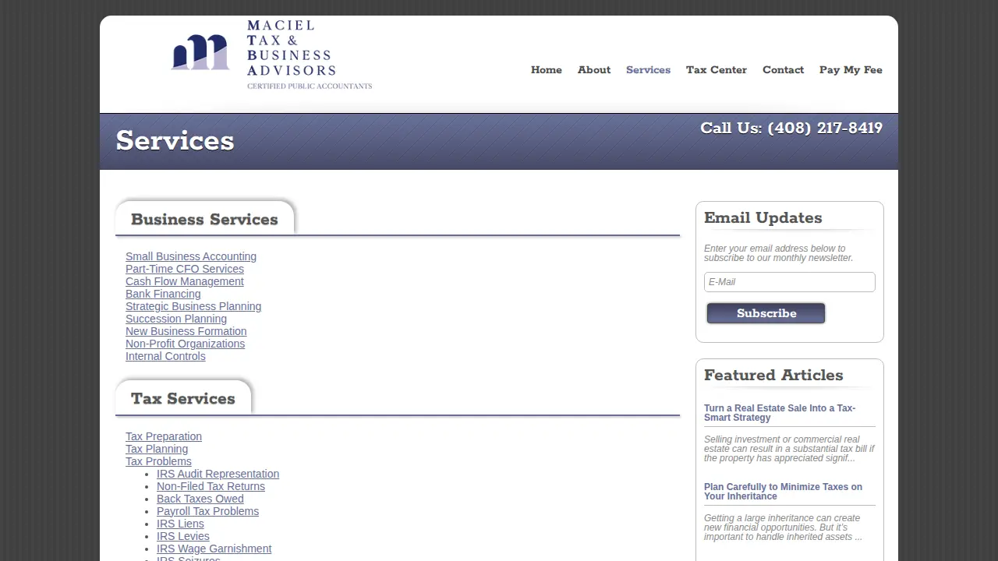Image resolution: width=998 pixels, height=561 pixels.
Task: Click the New Business Formation link
Action: [186, 331]
